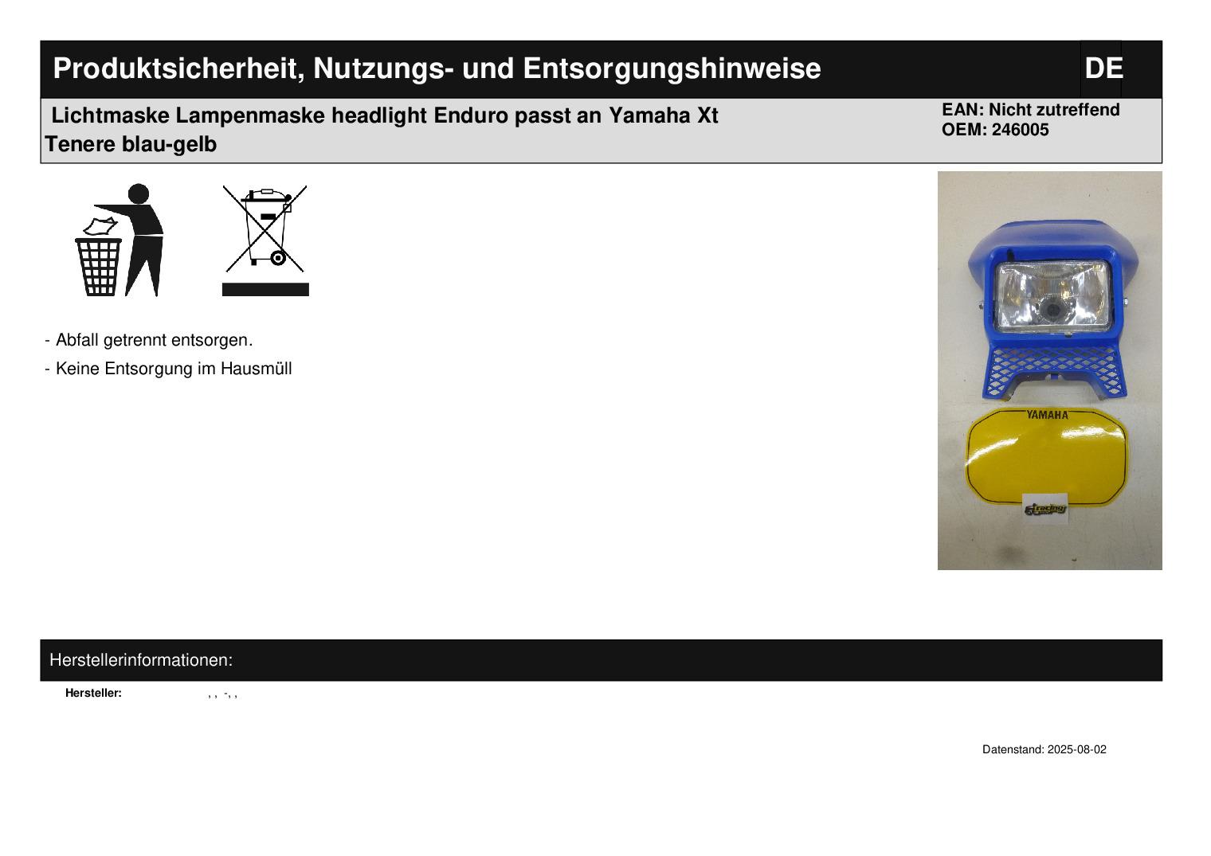Click the 'Tenere blau-gelb' text line
Viewport: 1211px width, 856px height.
coord(131,145)
